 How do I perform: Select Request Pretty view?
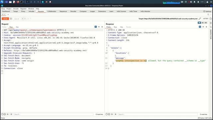4,27
